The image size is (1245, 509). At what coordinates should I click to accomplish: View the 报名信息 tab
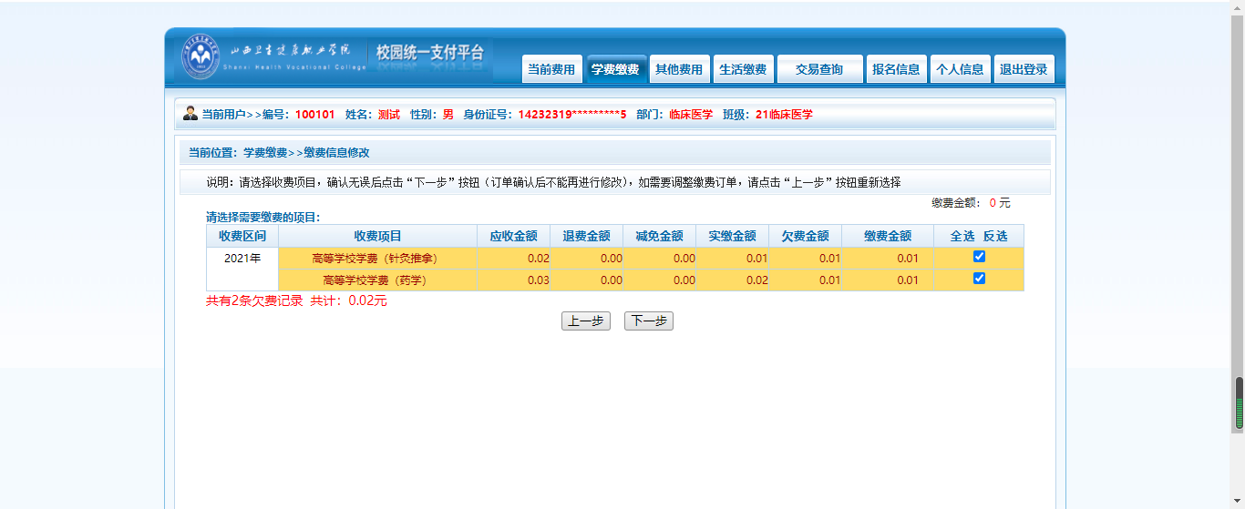pos(896,69)
